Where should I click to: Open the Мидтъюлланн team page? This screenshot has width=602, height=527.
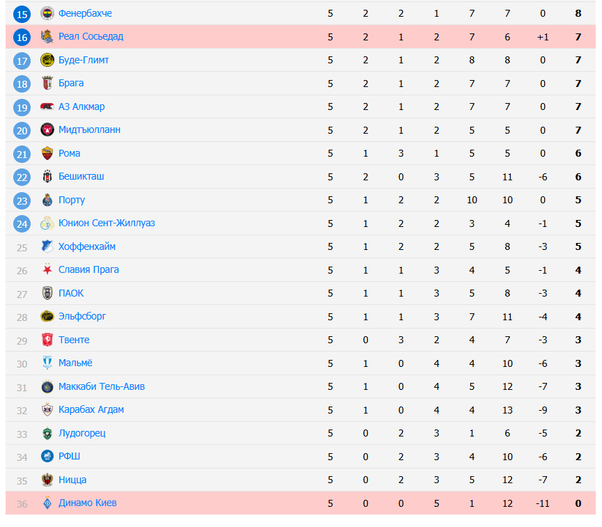pos(89,130)
